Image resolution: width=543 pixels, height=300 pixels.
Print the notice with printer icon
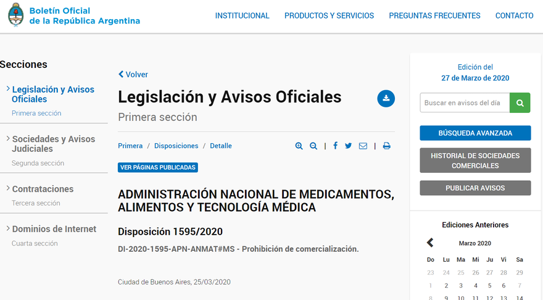coord(386,146)
